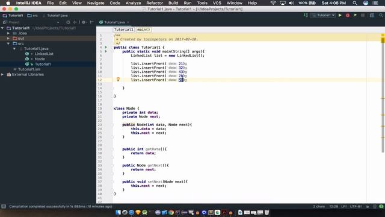Select Tutorial1 class in project tree

tap(43, 64)
